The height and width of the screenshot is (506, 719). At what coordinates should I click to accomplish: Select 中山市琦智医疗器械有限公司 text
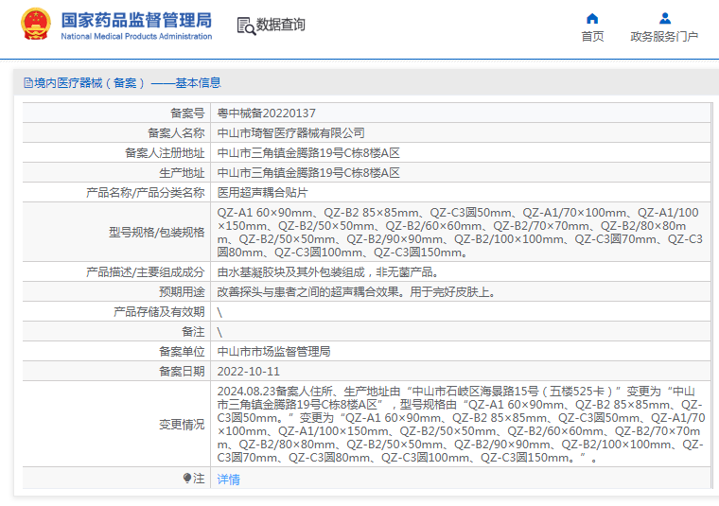tap(291, 133)
